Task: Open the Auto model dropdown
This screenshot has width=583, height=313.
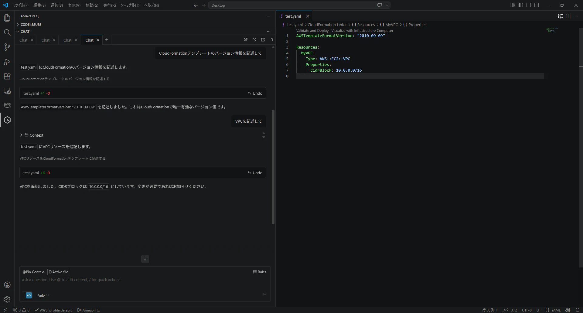Action: [43, 295]
